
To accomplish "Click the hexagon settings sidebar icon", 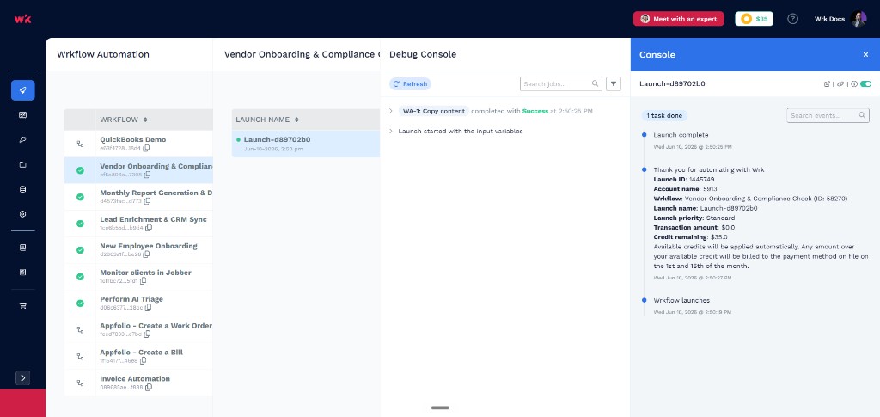I will pos(23,214).
